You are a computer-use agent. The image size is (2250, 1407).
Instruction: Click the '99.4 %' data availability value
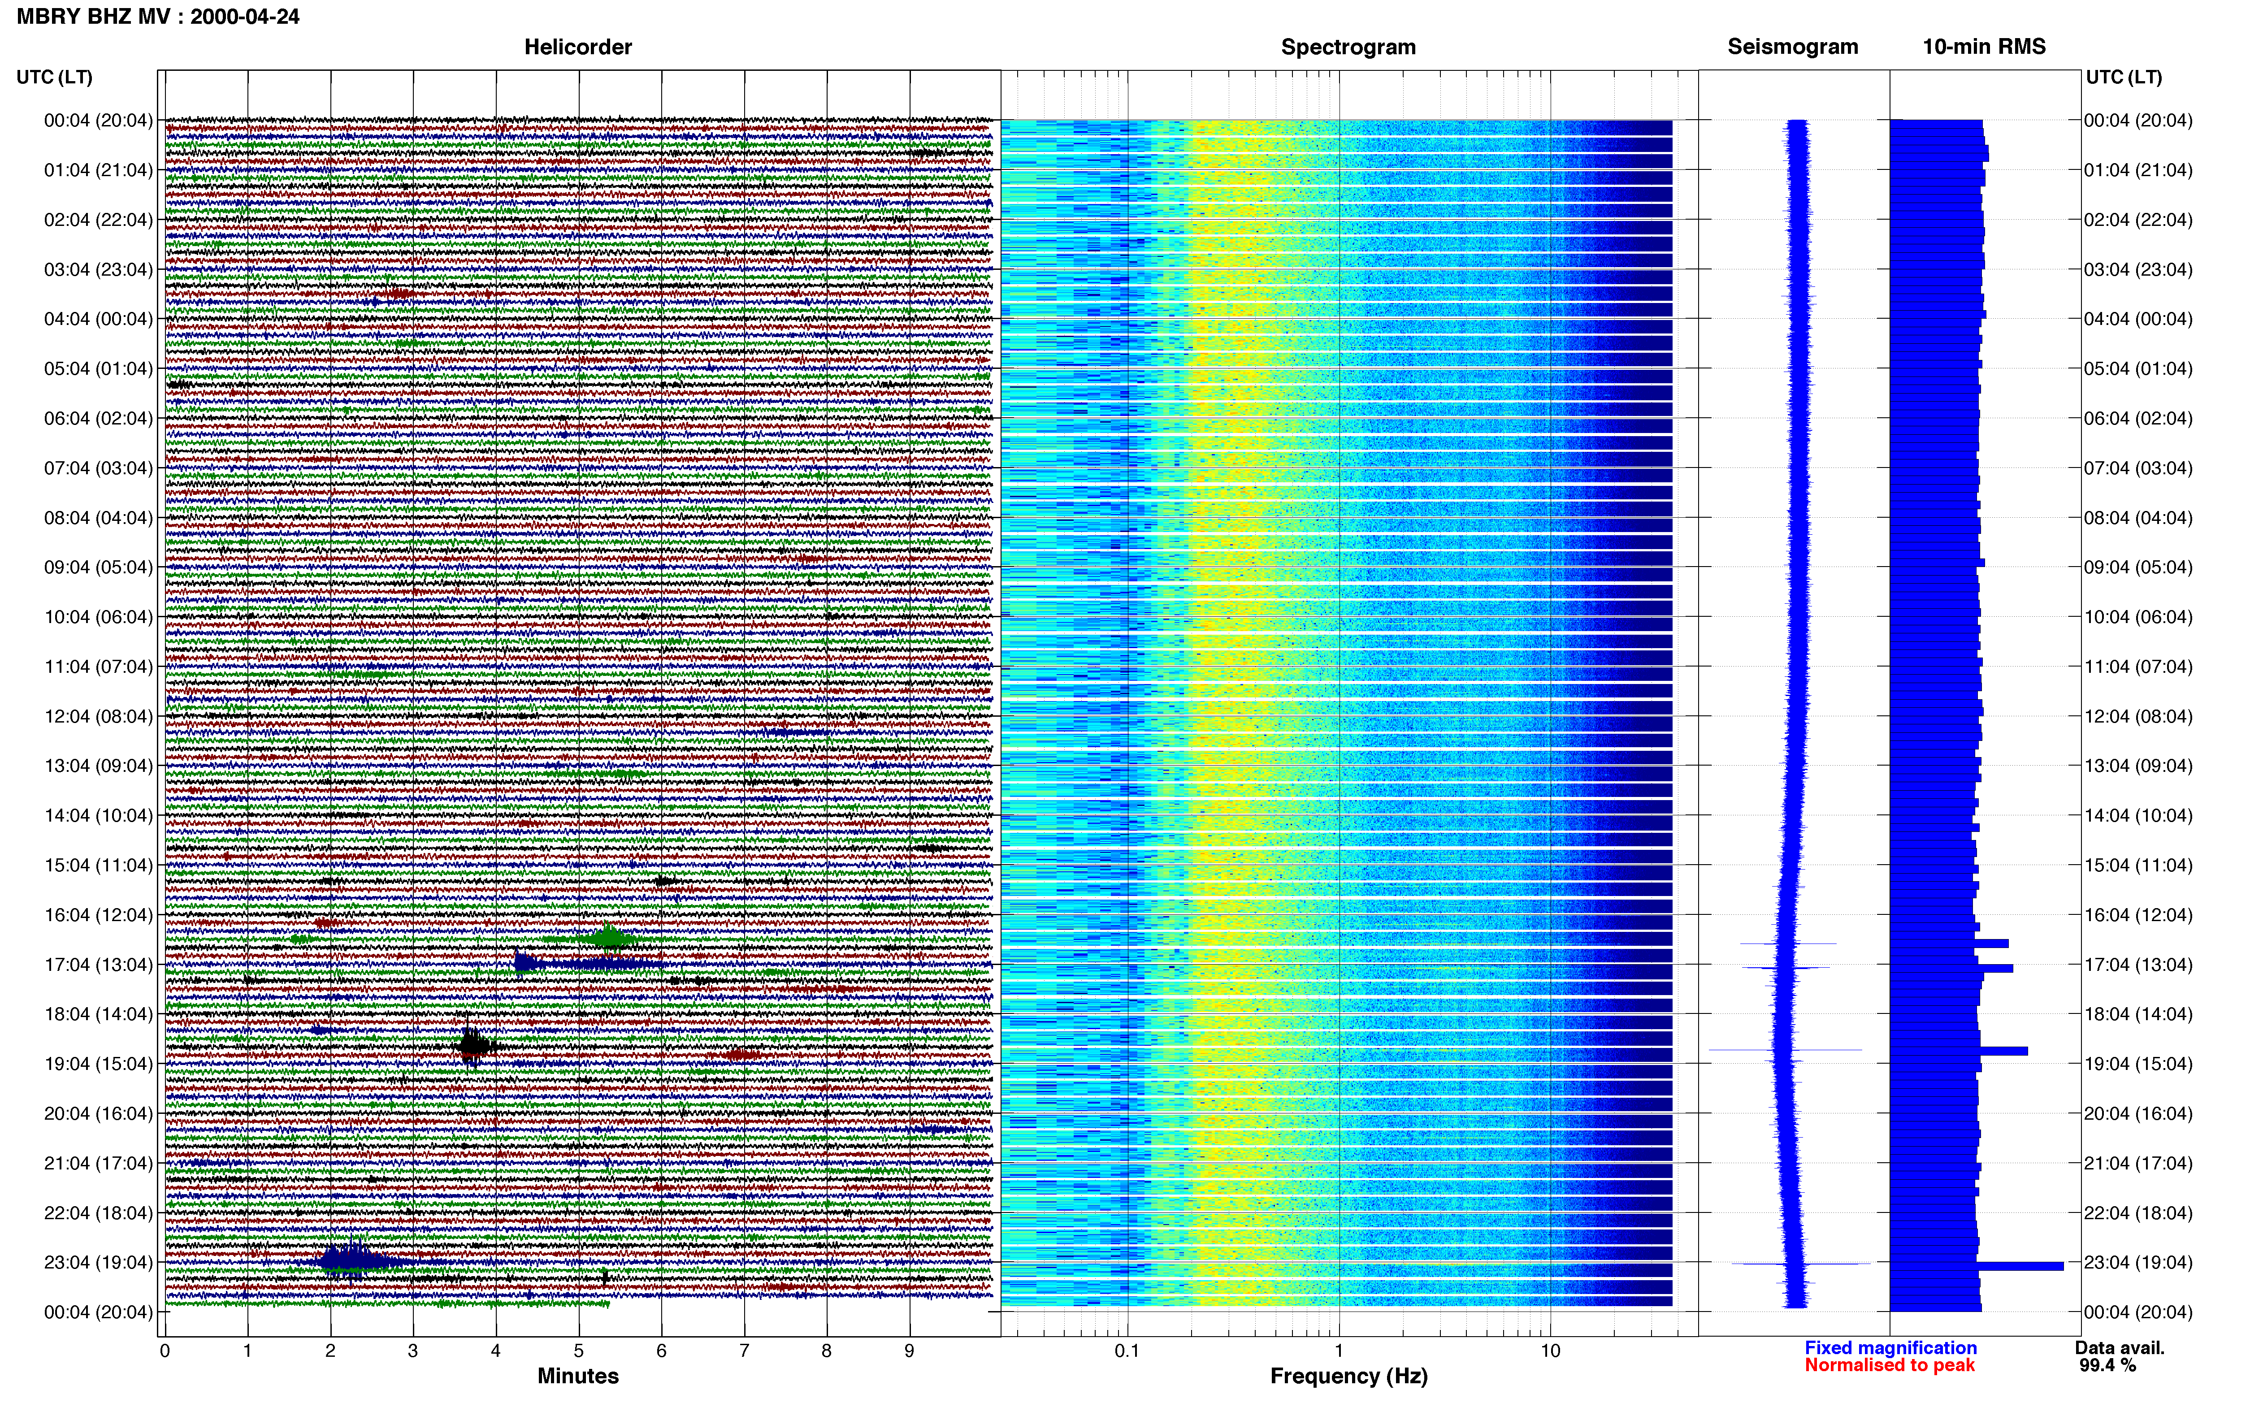click(2107, 1365)
